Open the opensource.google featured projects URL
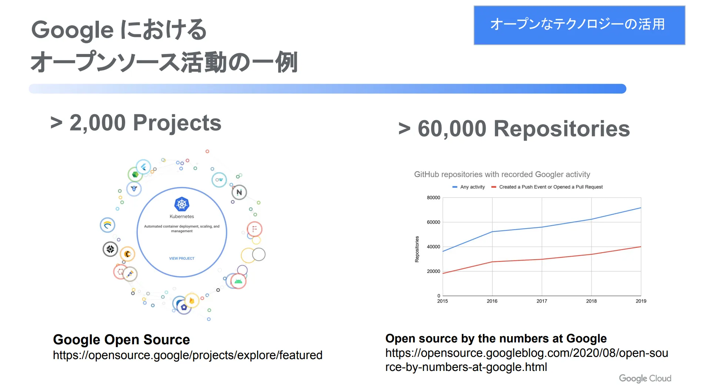The image size is (703, 392). pyautogui.click(x=187, y=355)
